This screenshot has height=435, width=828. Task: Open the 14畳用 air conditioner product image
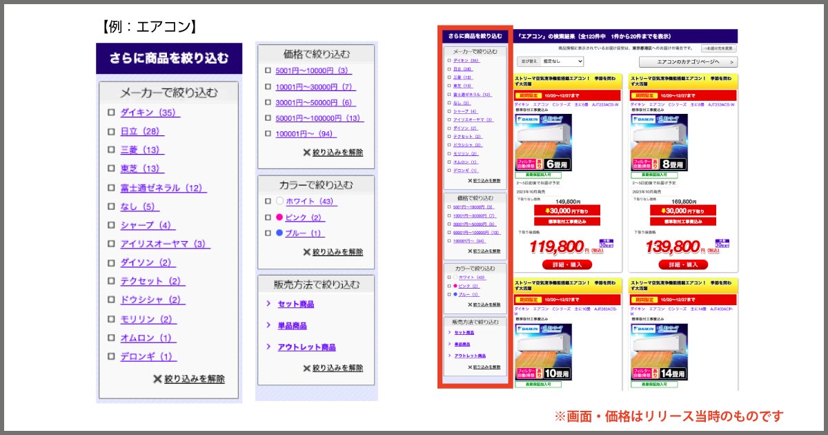pyautogui.click(x=658, y=351)
